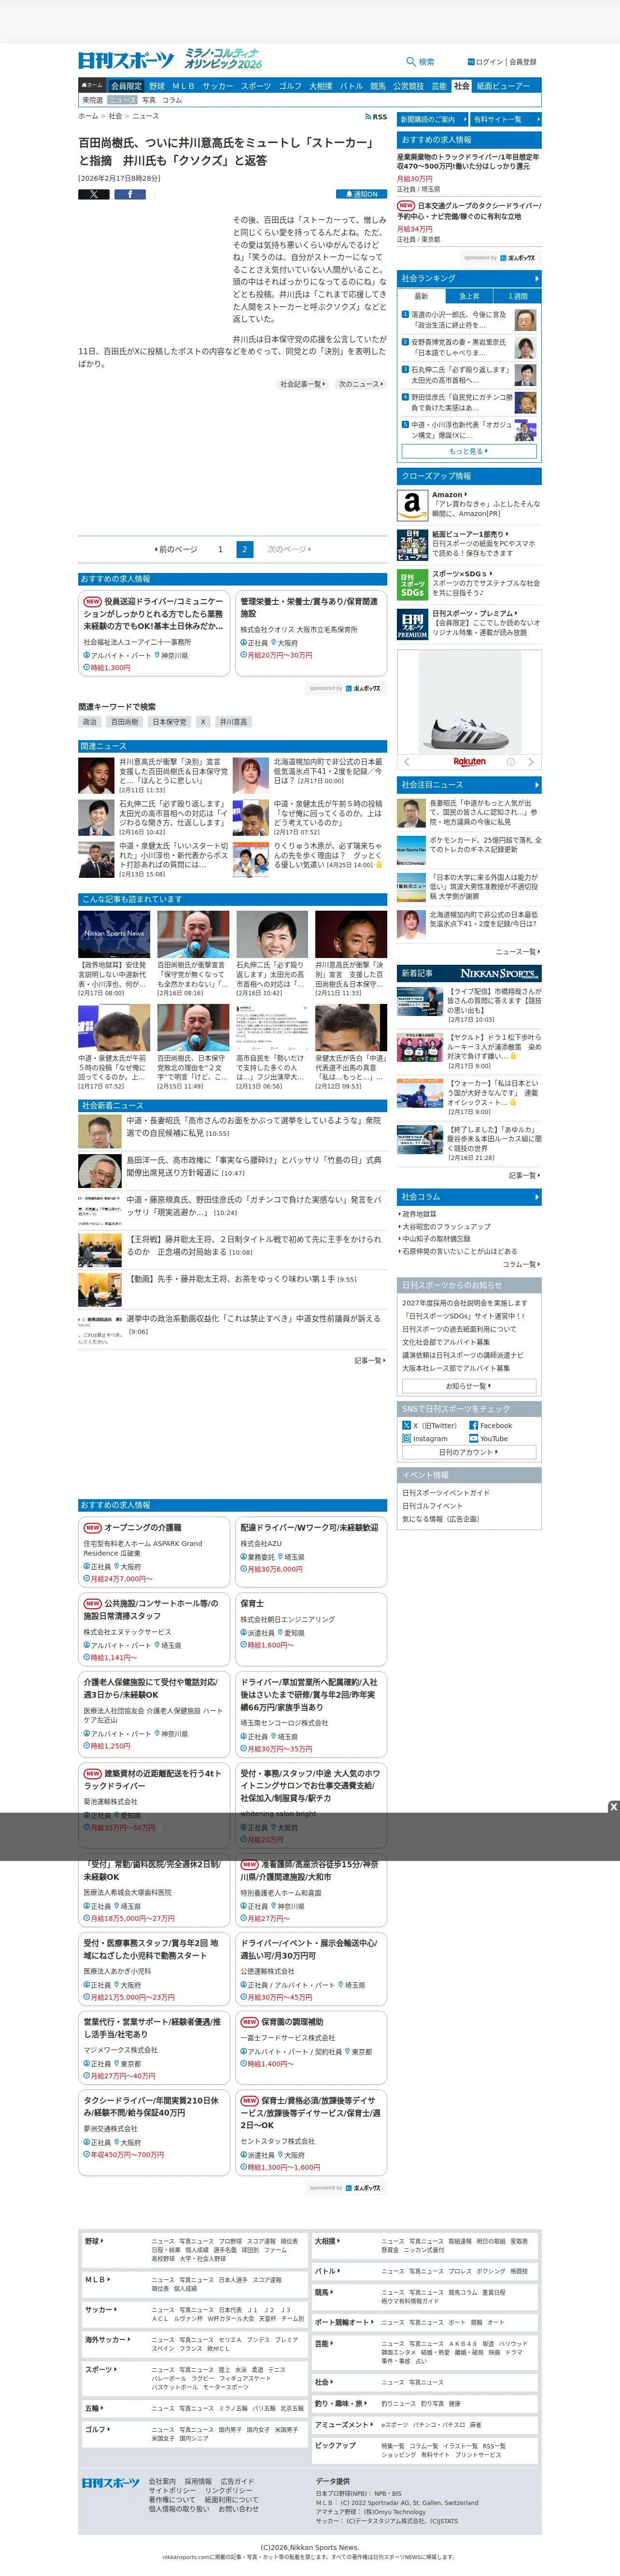Click the 通知ON bell notification button
Image resolution: width=620 pixels, height=2576 pixels.
point(360,194)
